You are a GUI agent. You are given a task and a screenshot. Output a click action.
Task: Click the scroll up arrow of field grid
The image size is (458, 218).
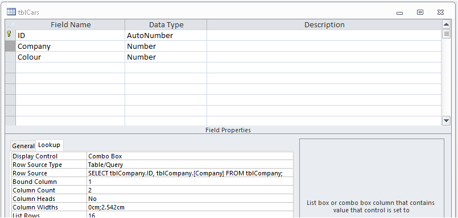click(446, 24)
